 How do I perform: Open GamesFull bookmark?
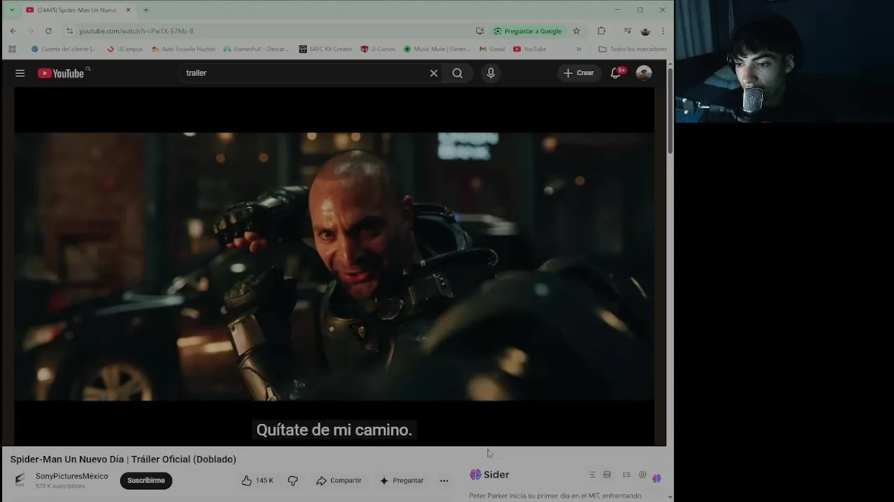pyautogui.click(x=256, y=49)
